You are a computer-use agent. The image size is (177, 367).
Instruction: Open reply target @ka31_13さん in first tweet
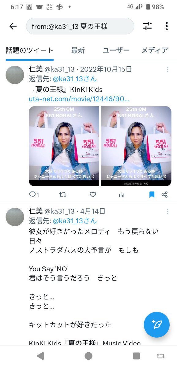point(75,79)
